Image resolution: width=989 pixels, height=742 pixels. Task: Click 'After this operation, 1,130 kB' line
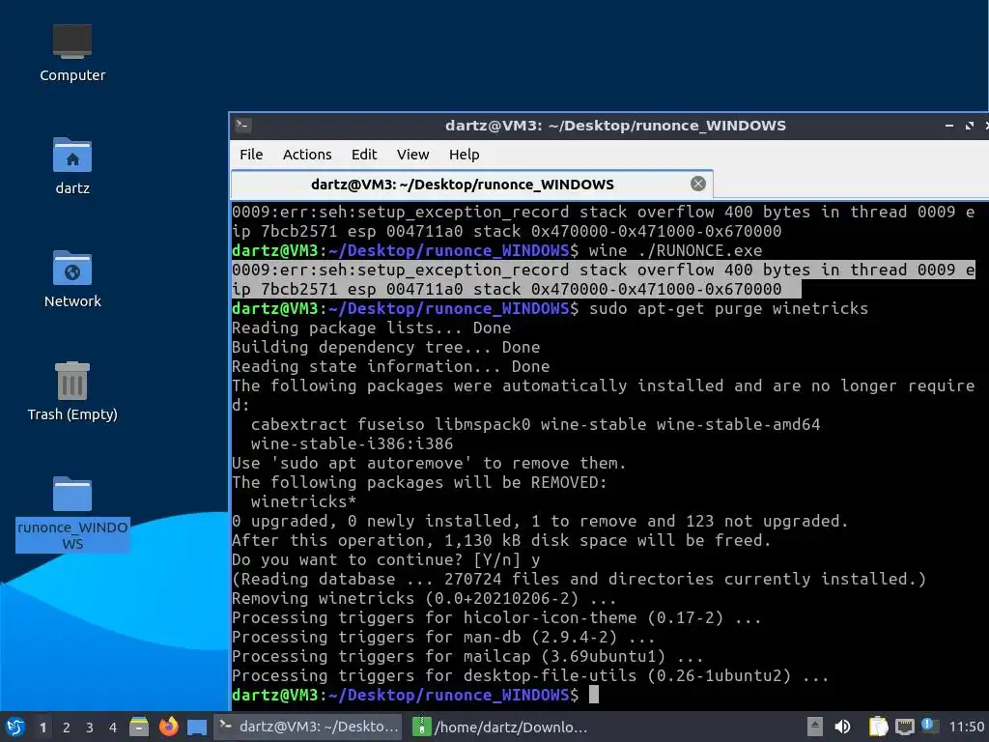(501, 540)
